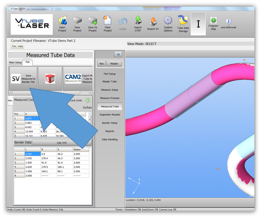Screen dimensions: 261x218
Task: Click the blue back arrow button
Action: pyautogui.click(x=118, y=54)
